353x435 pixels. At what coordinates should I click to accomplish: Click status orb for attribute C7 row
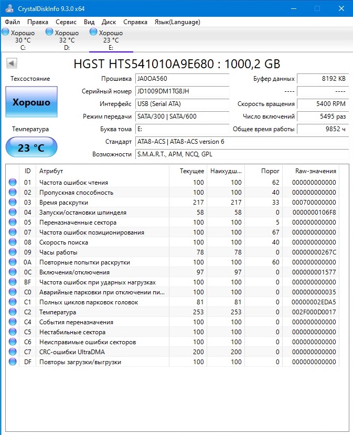tap(13, 352)
